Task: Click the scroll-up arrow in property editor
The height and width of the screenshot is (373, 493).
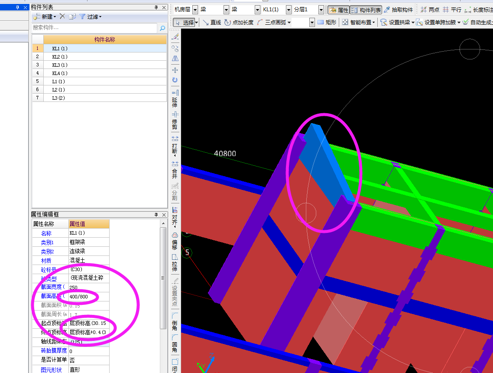Action: (x=163, y=223)
